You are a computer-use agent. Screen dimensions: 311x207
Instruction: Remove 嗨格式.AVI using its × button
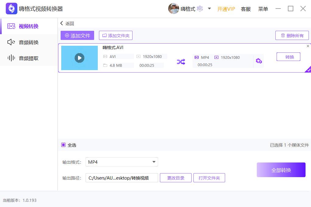coord(308,46)
